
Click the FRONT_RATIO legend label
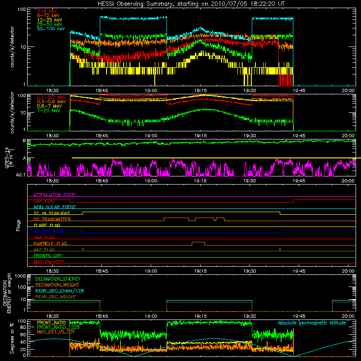pyautogui.click(x=51, y=323)
